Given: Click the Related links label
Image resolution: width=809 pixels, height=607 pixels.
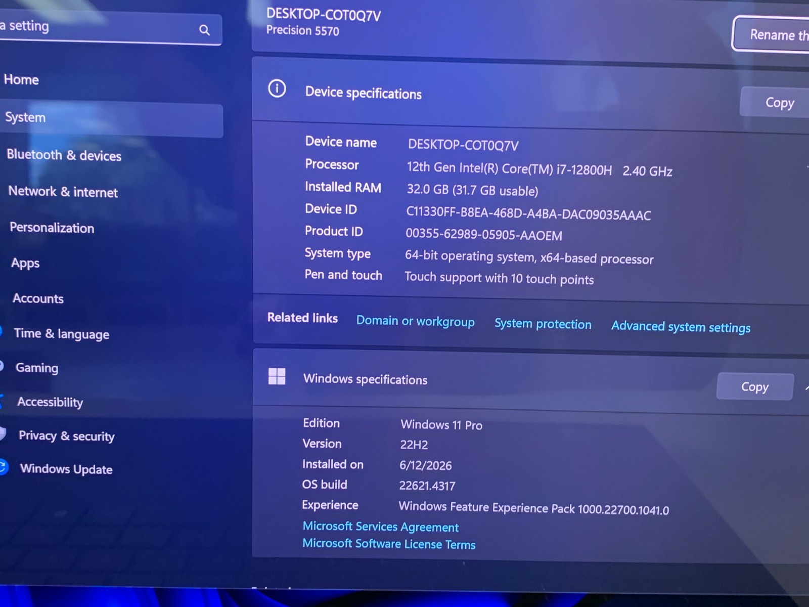Looking at the screenshot, I should click(x=302, y=318).
